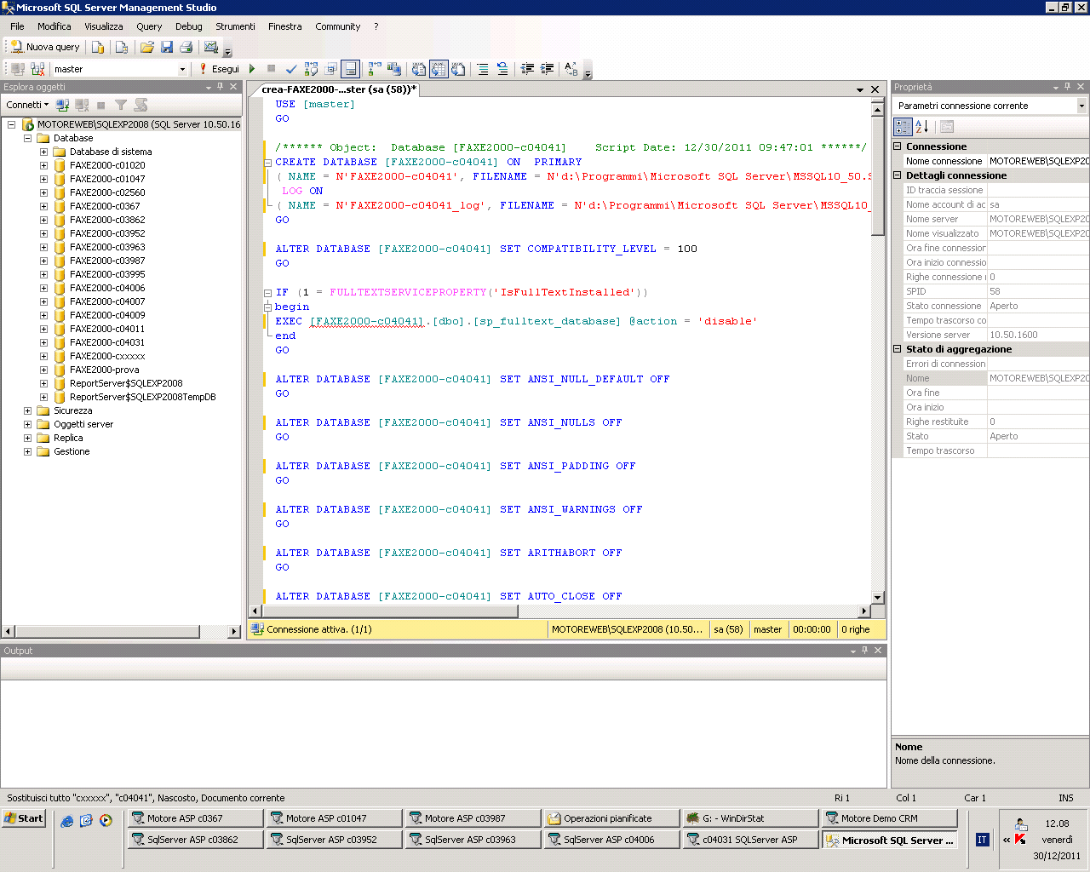Display the estimated execution plan icon
1090x872 pixels.
[311, 69]
